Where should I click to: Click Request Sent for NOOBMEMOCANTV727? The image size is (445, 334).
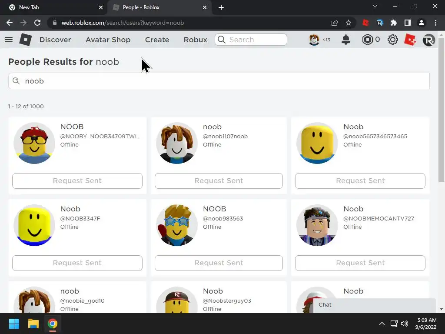pos(360,263)
